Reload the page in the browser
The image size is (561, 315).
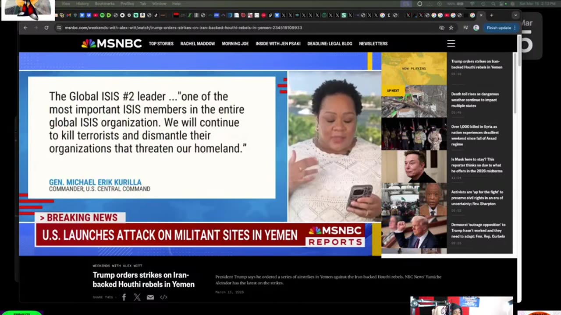[x=46, y=28]
